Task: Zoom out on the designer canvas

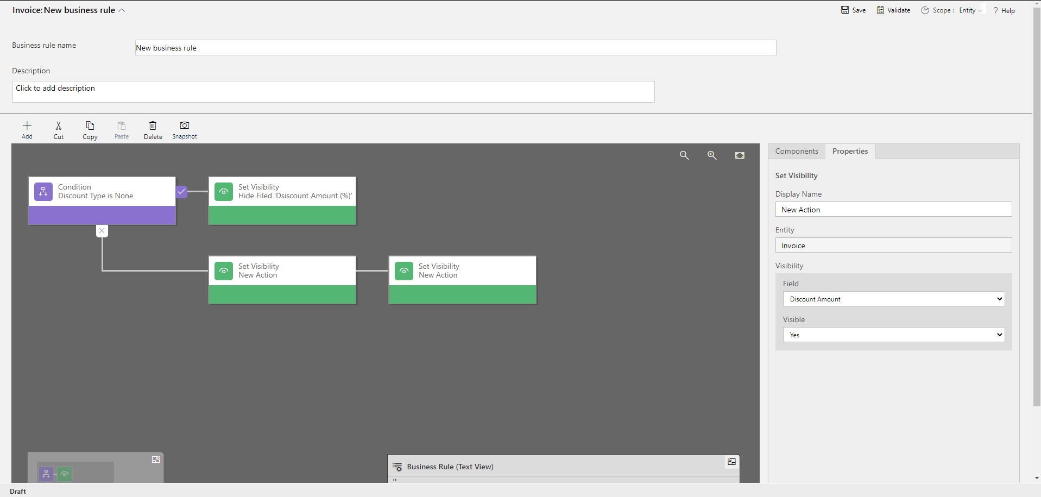Action: (x=684, y=155)
